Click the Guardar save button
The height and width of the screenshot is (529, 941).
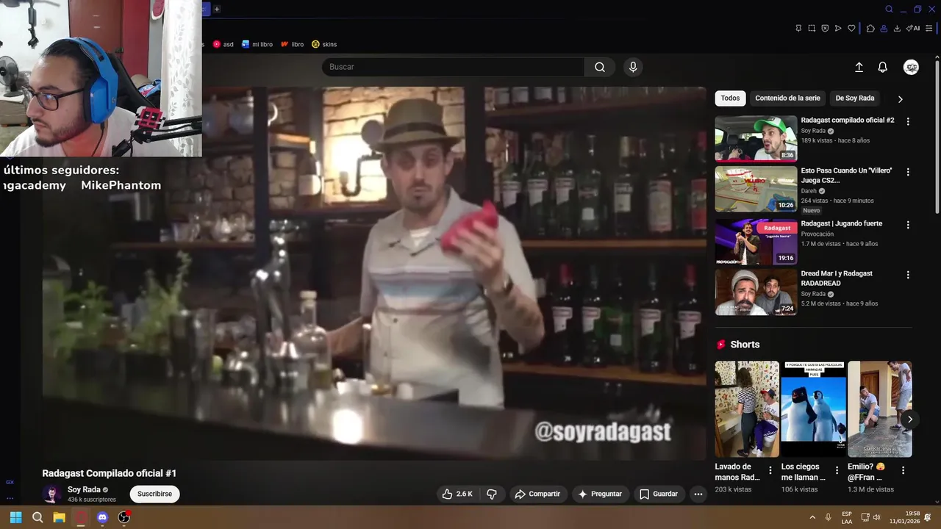[659, 494]
